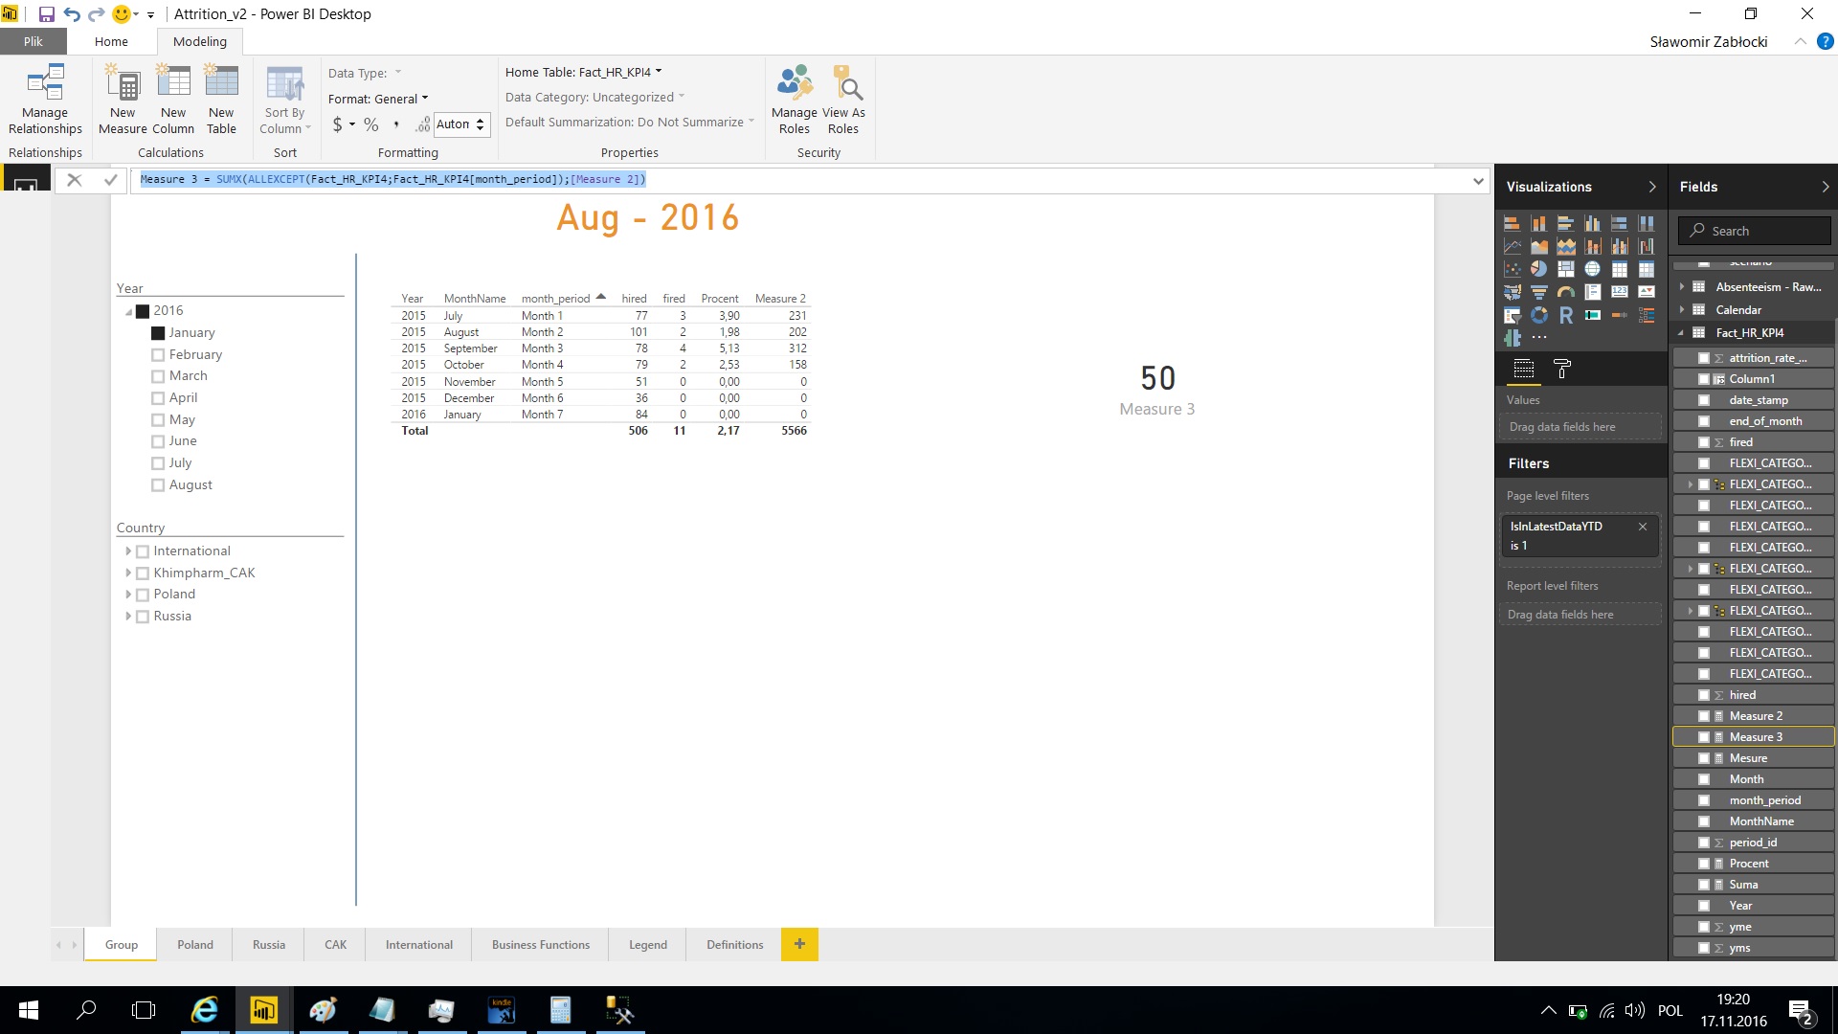
Task: Commit the formula with checkmark
Action: (x=110, y=179)
